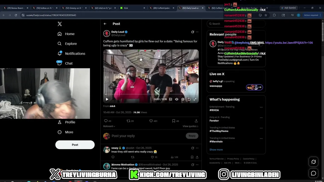Screen dimensions: 324x182
Task: Open browser extensions puzzle icon
Action: [x=274, y=15]
